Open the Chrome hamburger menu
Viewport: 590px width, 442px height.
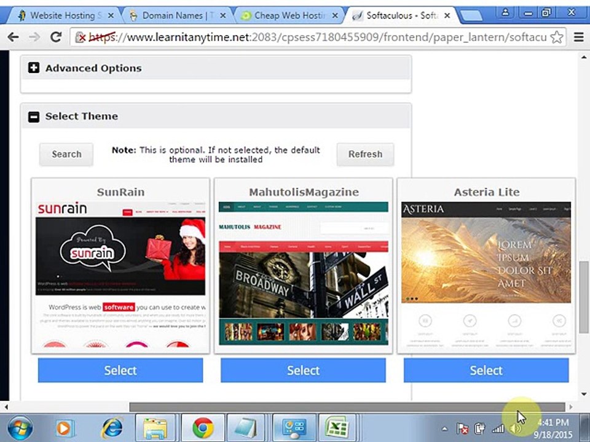(579, 37)
